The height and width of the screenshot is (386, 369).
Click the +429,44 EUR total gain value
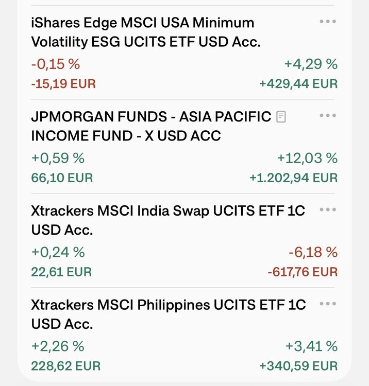[298, 84]
